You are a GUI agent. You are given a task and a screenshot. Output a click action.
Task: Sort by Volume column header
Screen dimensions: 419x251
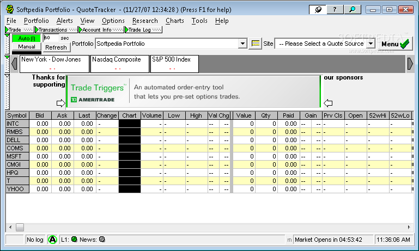coord(152,115)
